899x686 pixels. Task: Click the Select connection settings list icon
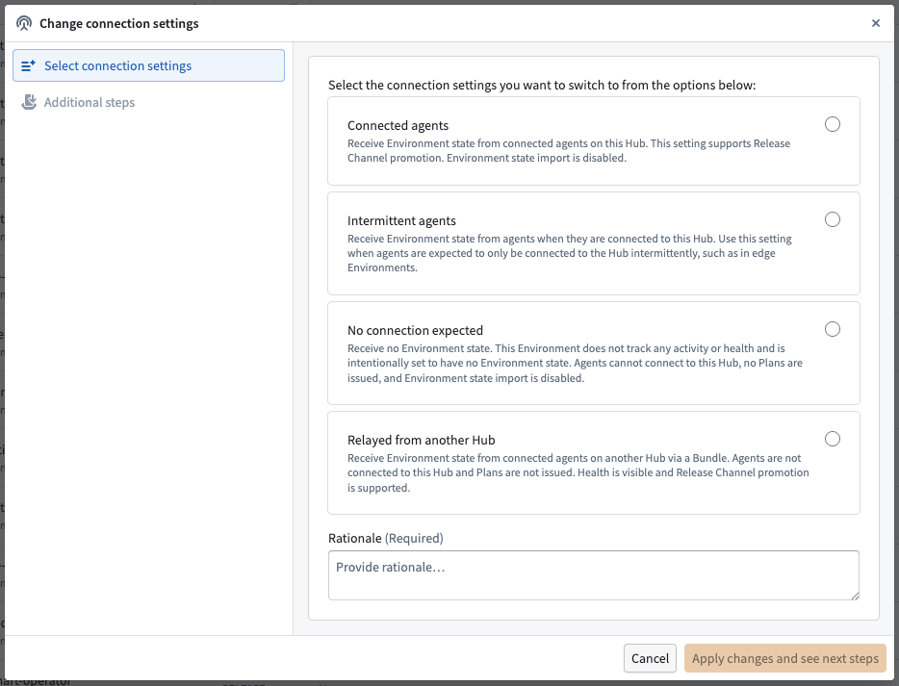28,66
